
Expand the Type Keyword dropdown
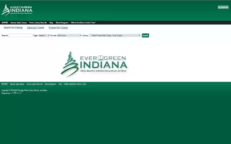pos(44,35)
